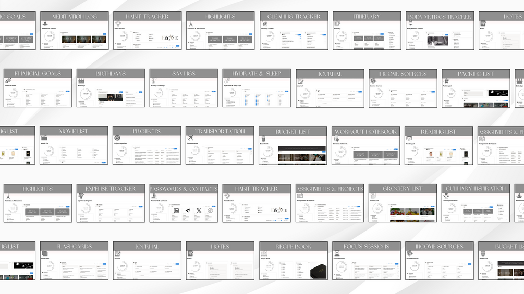Open the Cleaning Tracker template thumbnail

click(x=294, y=31)
